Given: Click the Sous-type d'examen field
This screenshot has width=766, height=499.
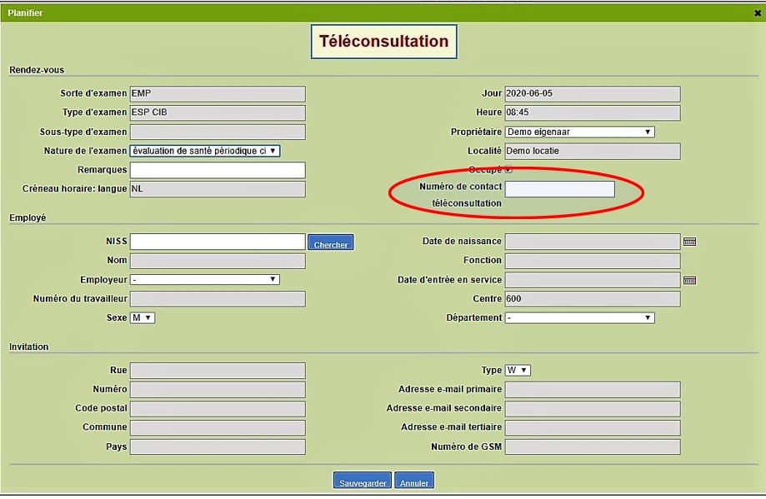Looking at the screenshot, I should [218, 132].
